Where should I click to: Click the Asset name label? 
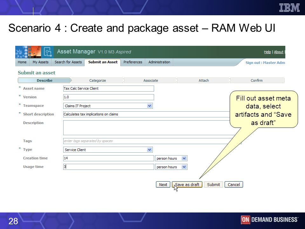tap(34, 88)
